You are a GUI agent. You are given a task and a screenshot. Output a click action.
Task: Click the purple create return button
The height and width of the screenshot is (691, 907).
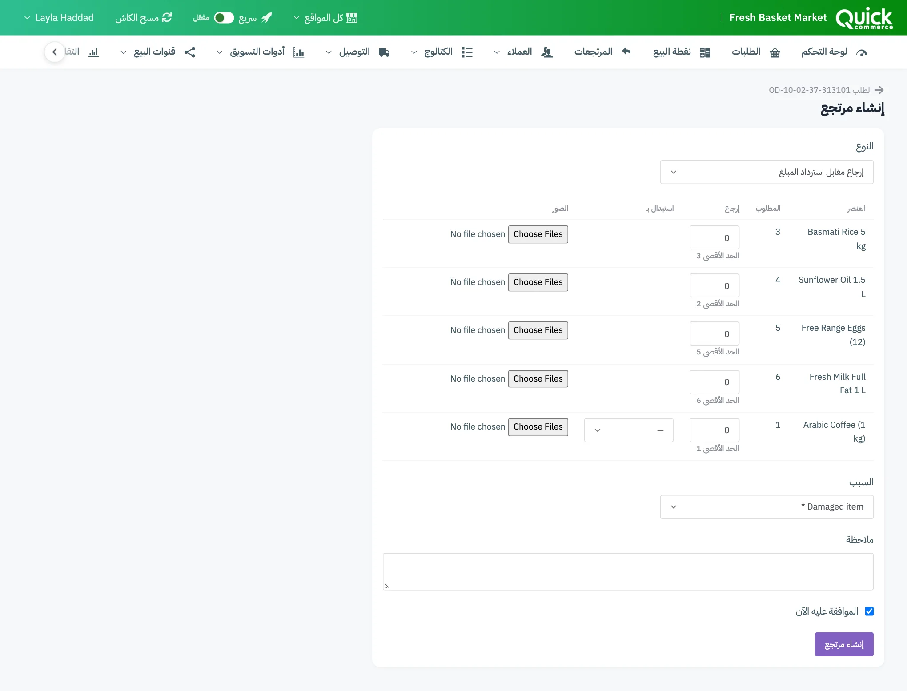point(844,644)
